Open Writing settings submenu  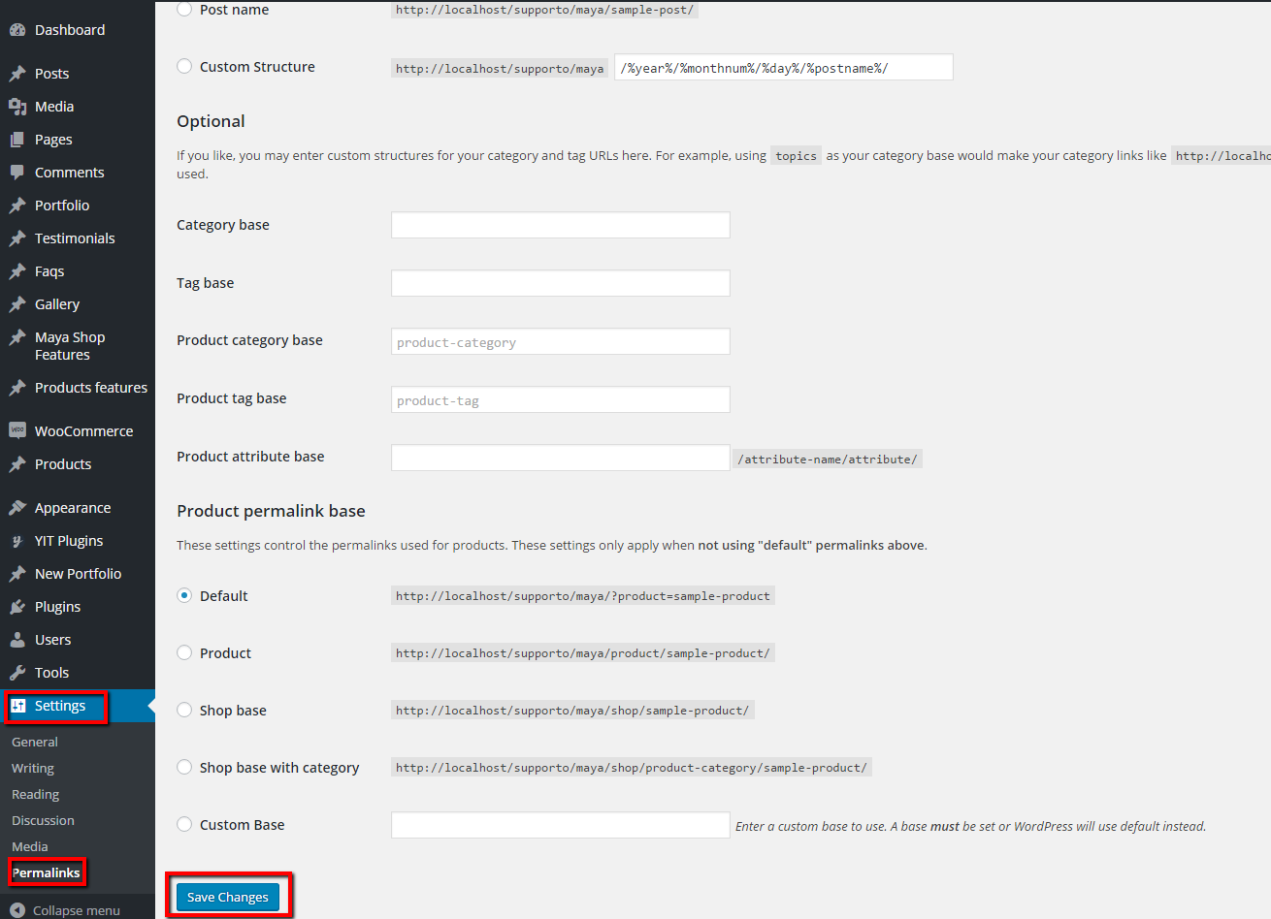pos(33,768)
